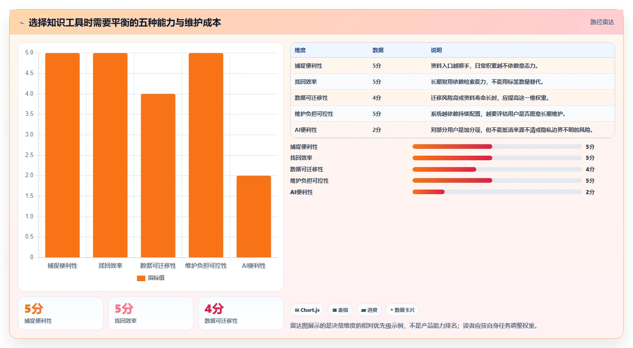
Task: Click the 数据 column header
Action: click(378, 50)
